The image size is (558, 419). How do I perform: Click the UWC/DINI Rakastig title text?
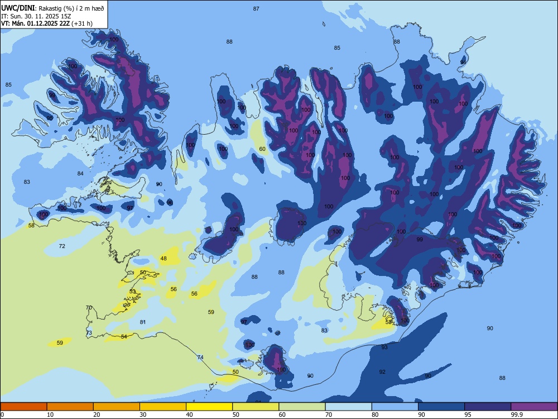point(53,8)
